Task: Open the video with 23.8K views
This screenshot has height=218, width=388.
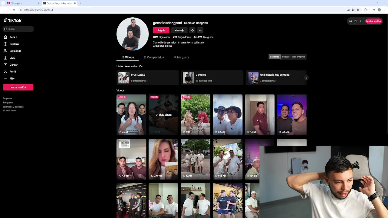Action: (228, 115)
